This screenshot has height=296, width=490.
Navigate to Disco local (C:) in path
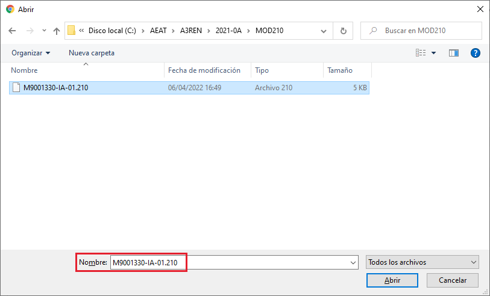pos(112,31)
